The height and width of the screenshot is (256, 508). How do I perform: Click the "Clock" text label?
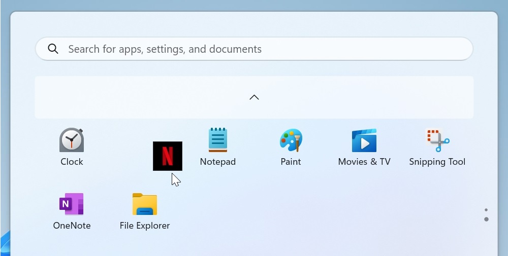72,162
